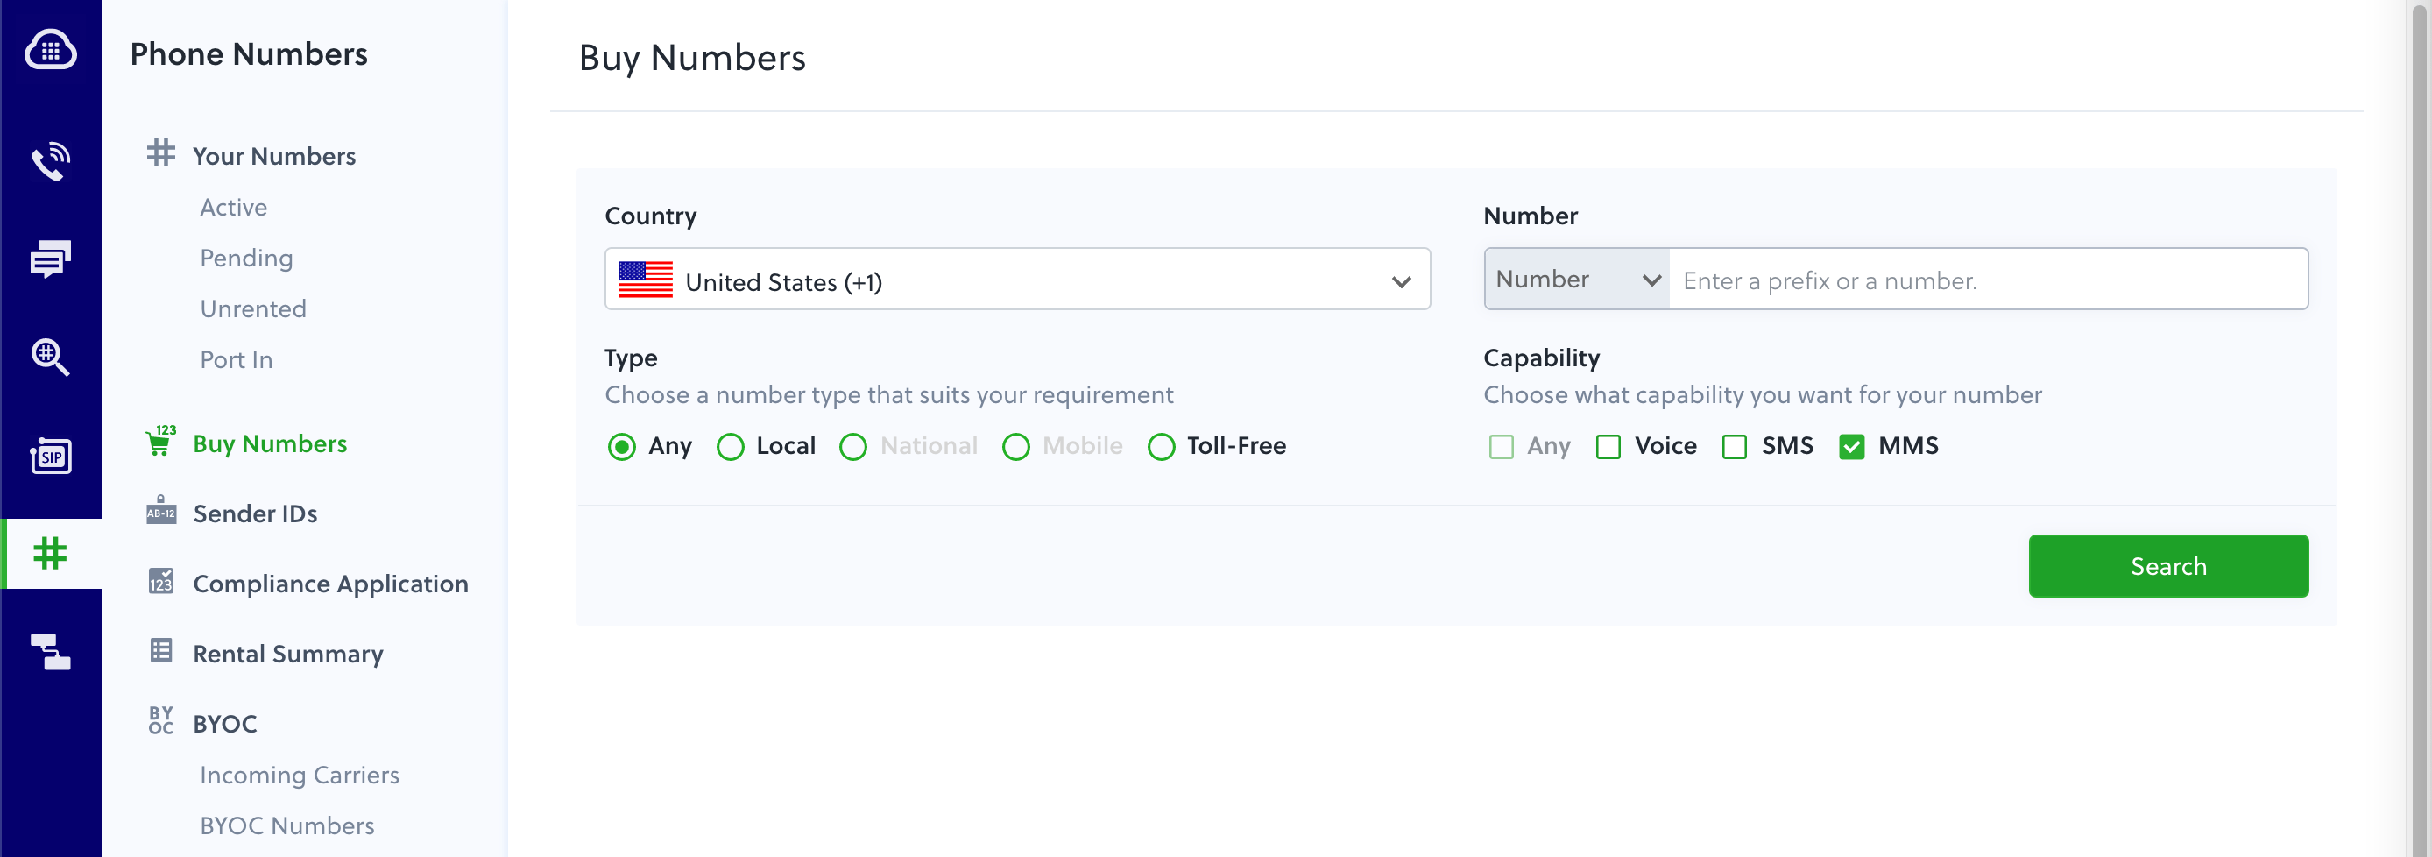Check the SMS capability checkbox
This screenshot has width=2432, height=857.
click(1735, 446)
